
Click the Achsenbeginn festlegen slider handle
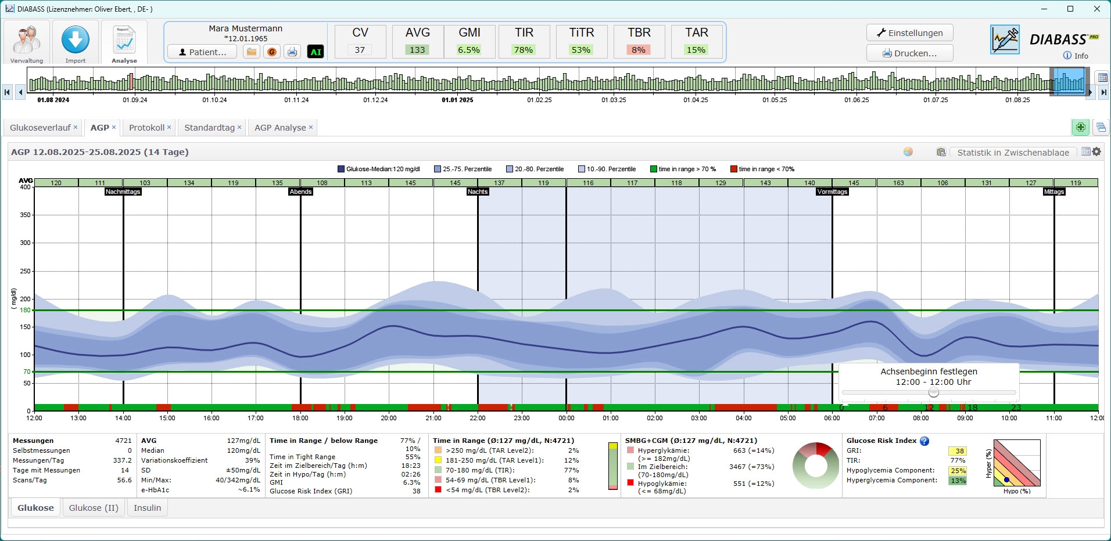click(x=933, y=393)
